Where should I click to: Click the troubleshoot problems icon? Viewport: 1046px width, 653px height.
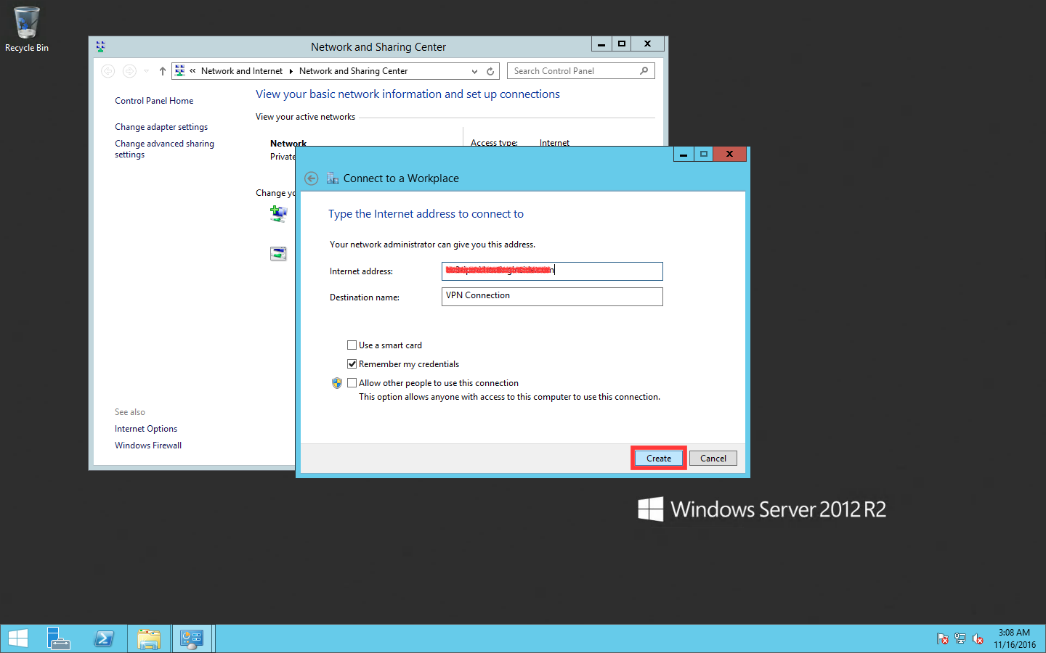click(278, 253)
